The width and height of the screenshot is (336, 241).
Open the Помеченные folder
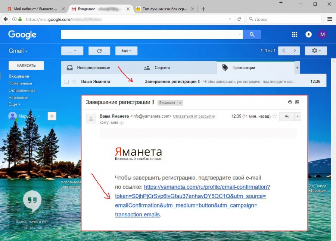tap(20, 83)
